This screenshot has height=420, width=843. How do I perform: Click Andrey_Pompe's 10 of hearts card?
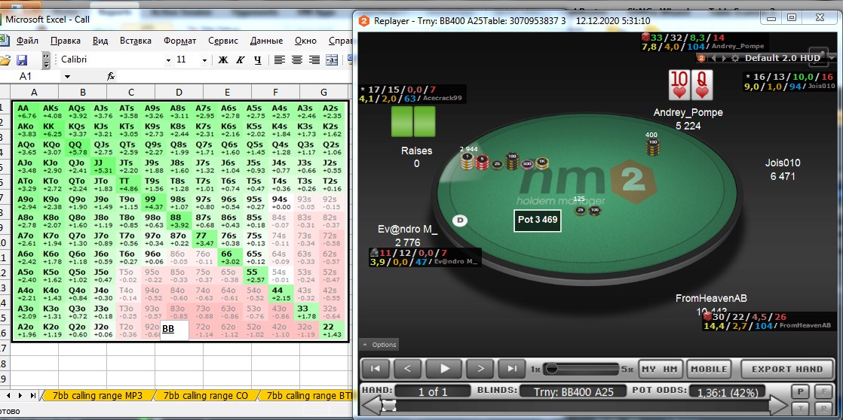point(679,85)
